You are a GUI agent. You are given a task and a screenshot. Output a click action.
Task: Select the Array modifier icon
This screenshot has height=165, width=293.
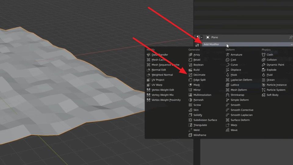190,54
